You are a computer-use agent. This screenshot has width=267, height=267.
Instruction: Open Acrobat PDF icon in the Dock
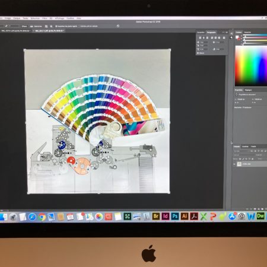pos(194,216)
